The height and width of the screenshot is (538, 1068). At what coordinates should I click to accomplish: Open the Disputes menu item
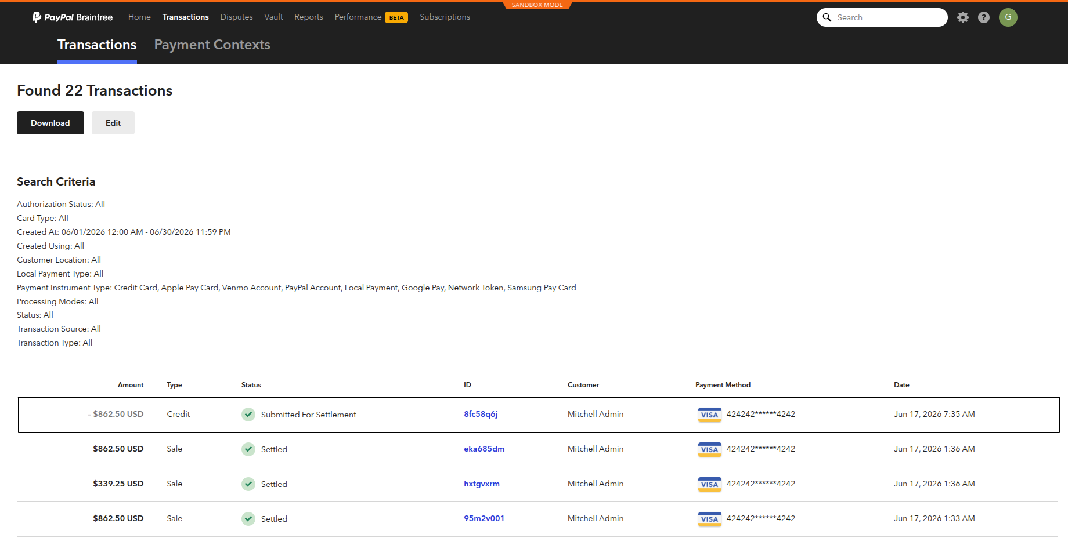pyautogui.click(x=236, y=17)
